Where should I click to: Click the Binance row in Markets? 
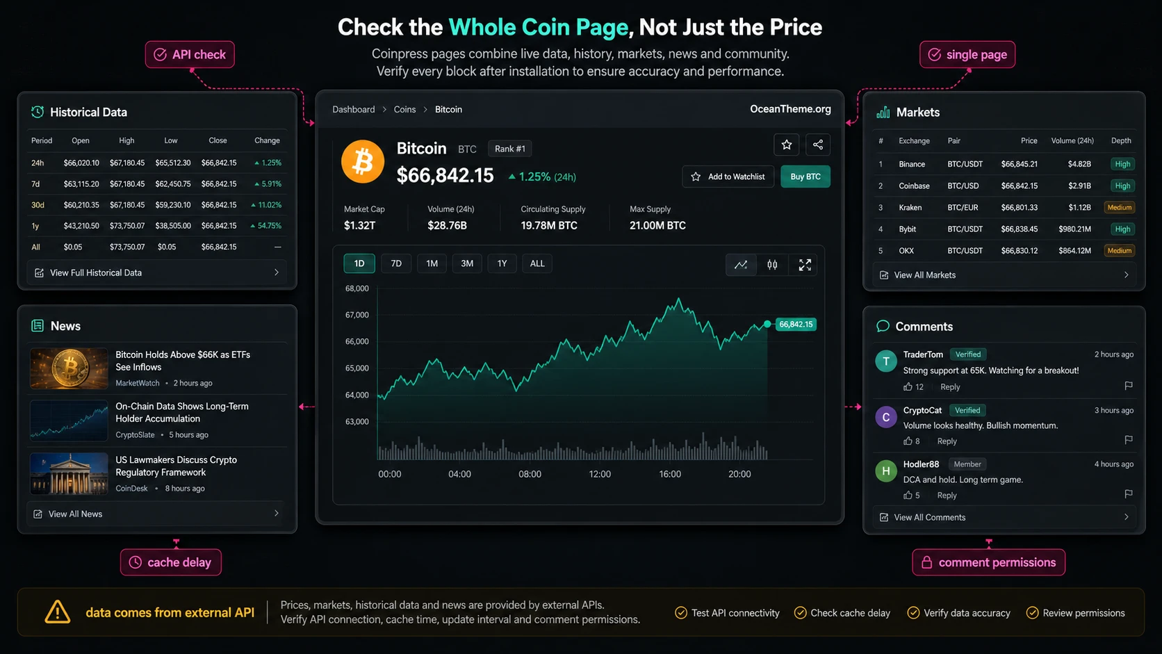1004,164
